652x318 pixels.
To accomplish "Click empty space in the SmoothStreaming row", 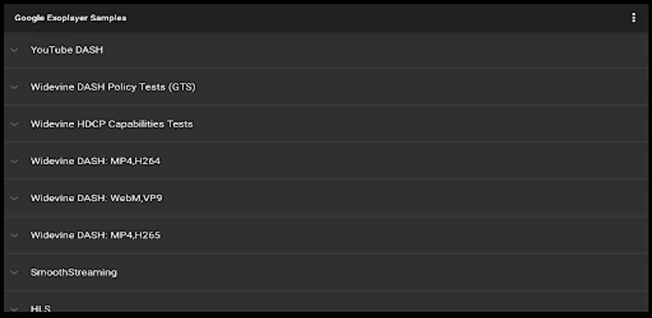I will coord(354,272).
